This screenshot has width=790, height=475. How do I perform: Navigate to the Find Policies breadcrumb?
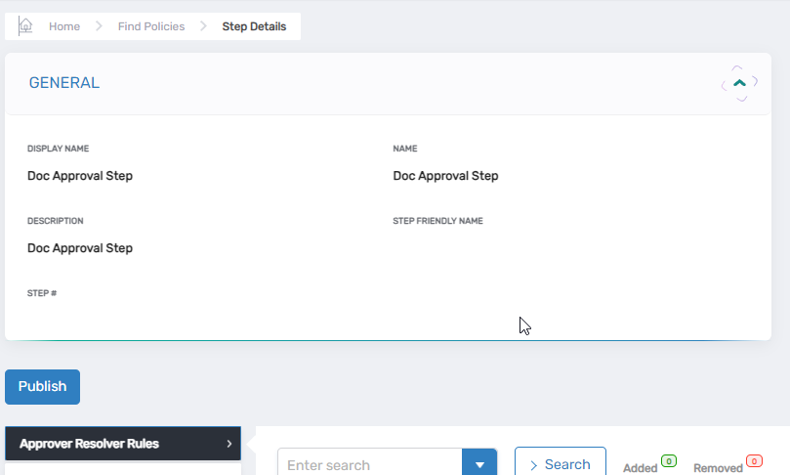(x=151, y=26)
